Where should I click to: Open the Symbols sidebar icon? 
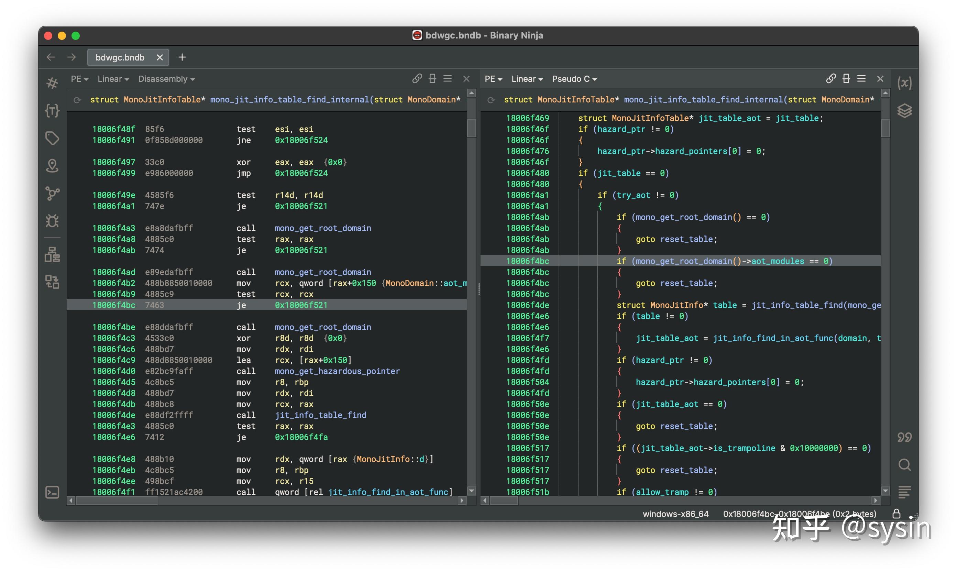[52, 83]
